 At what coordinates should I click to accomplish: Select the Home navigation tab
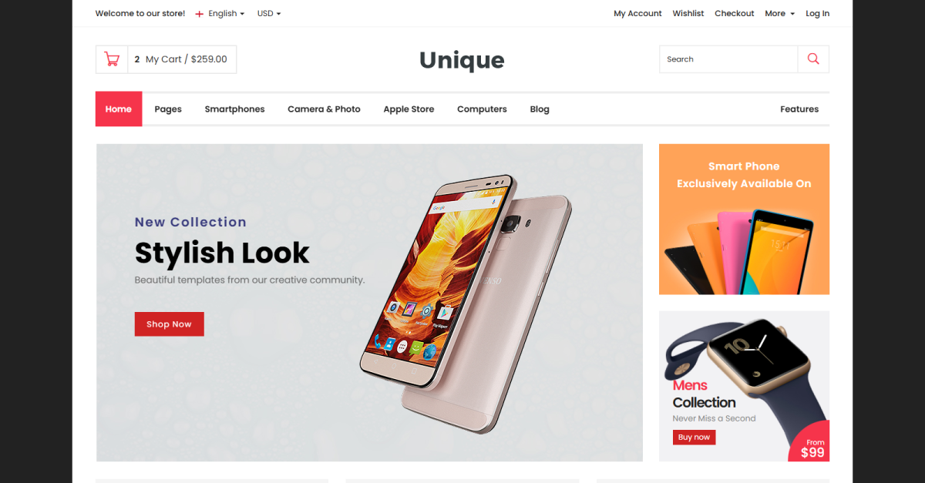click(119, 109)
